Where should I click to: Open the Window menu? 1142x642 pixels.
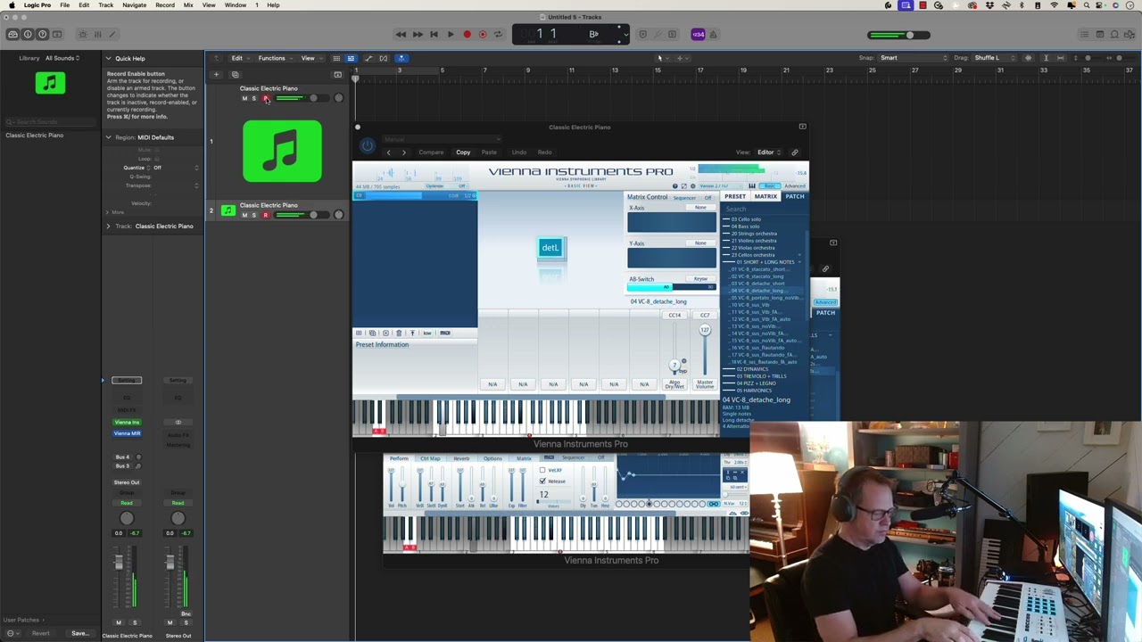click(236, 5)
